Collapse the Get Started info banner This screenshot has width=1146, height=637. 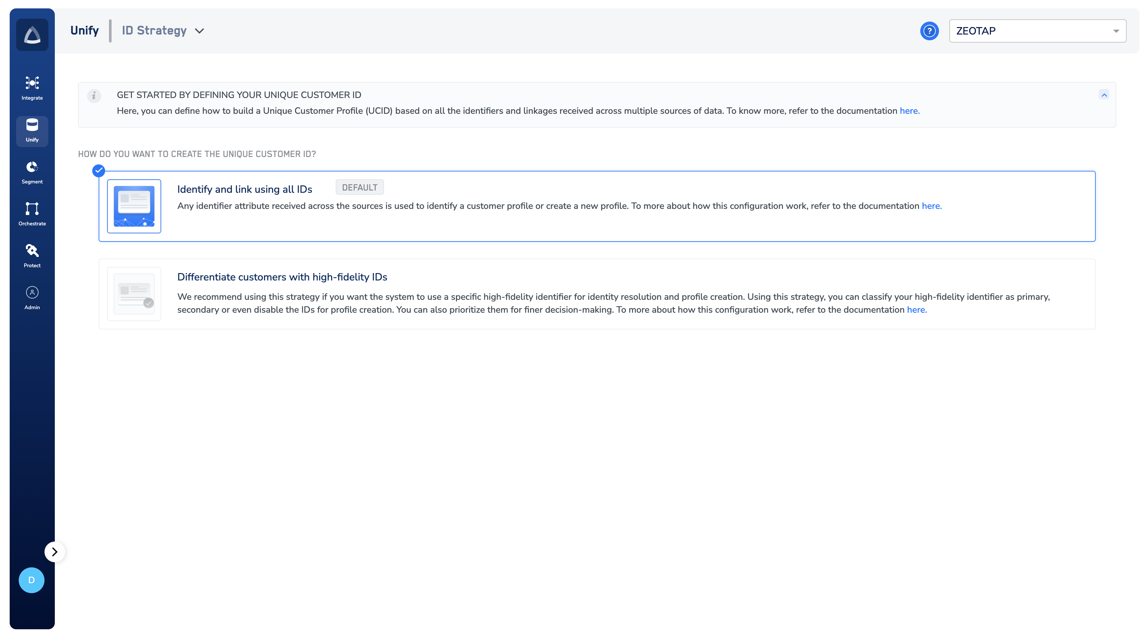coord(1104,95)
